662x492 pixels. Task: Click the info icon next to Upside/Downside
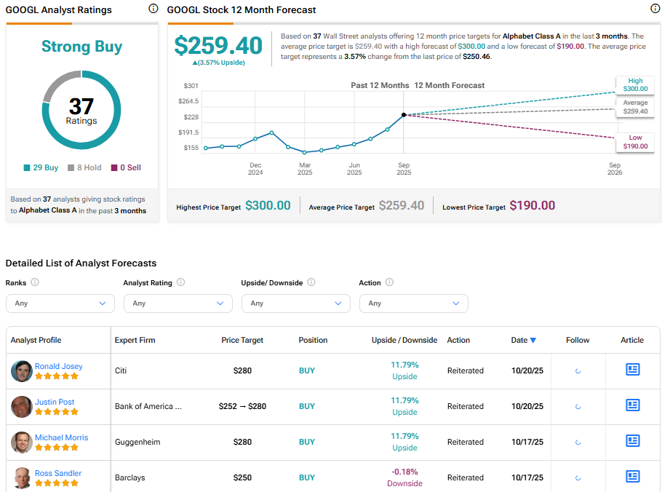point(311,282)
